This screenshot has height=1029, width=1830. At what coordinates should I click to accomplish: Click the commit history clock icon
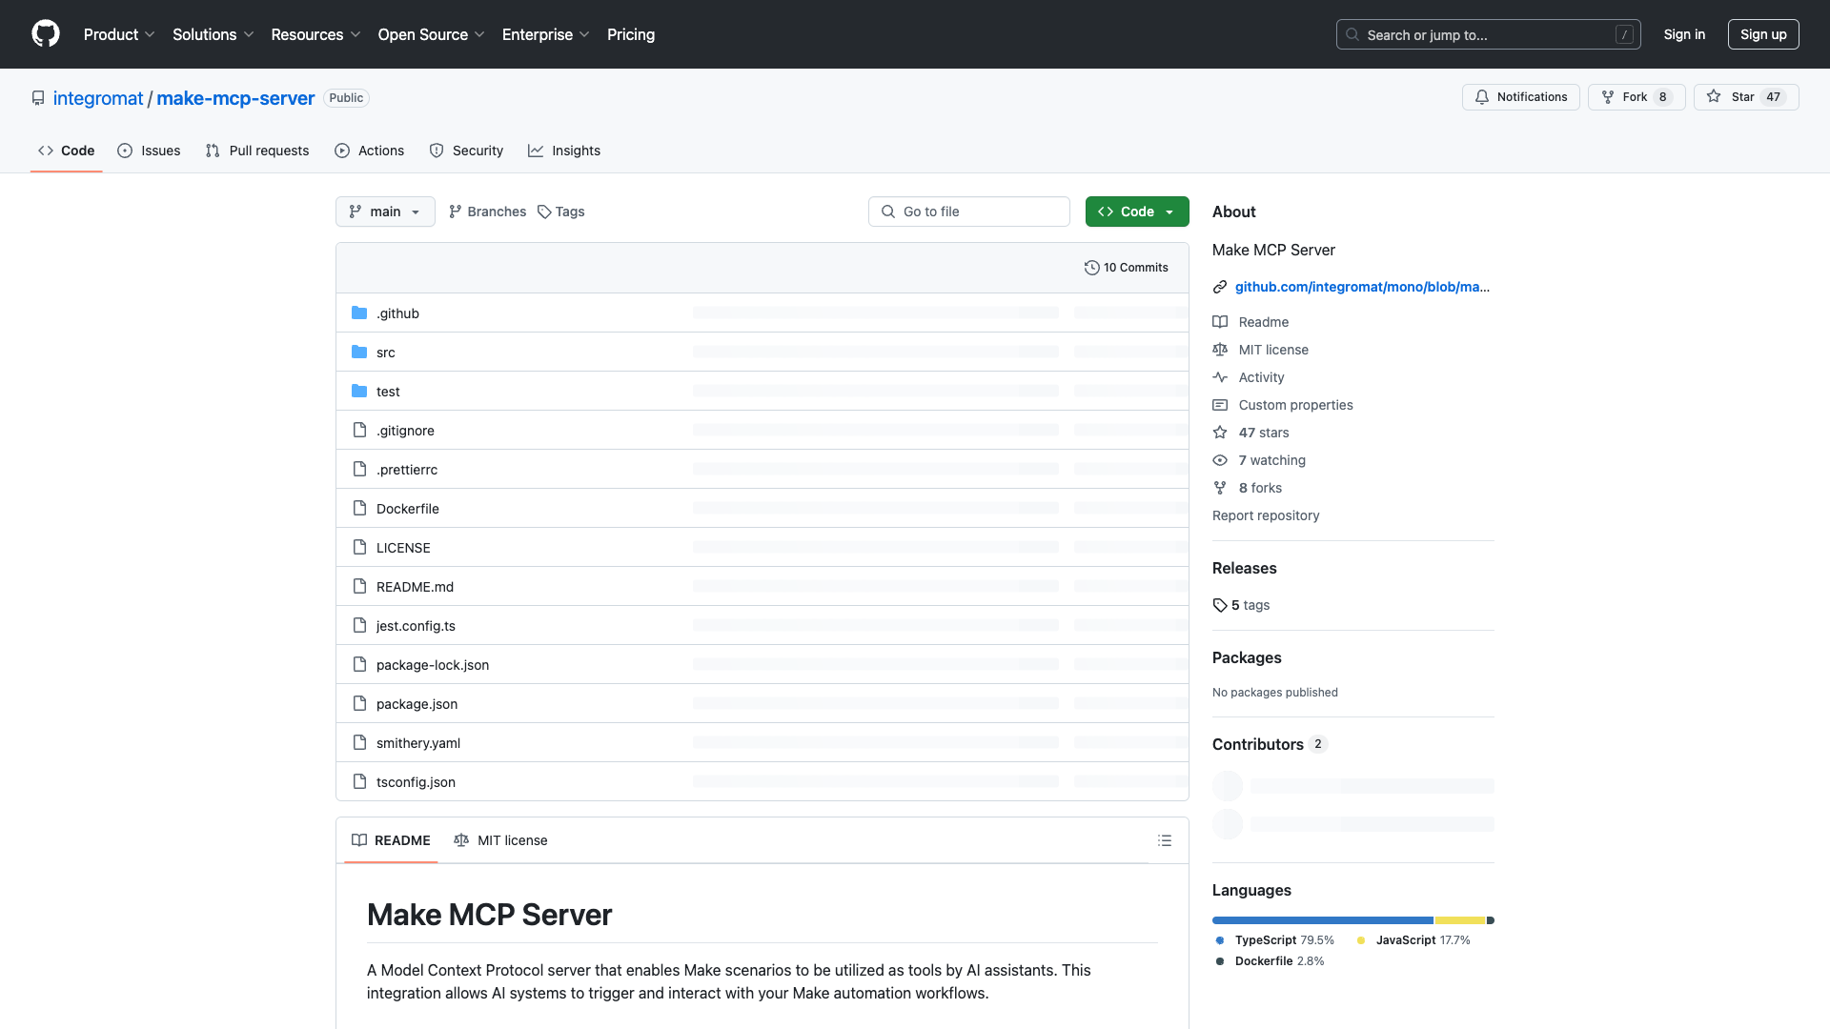click(1092, 268)
